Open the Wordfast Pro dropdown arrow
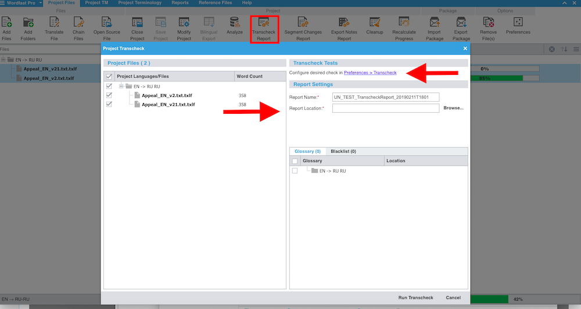The height and width of the screenshot is (309, 581). point(41,3)
